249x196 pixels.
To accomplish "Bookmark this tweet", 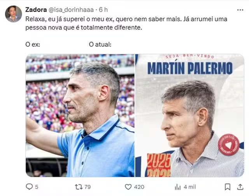I will [x=227, y=187].
